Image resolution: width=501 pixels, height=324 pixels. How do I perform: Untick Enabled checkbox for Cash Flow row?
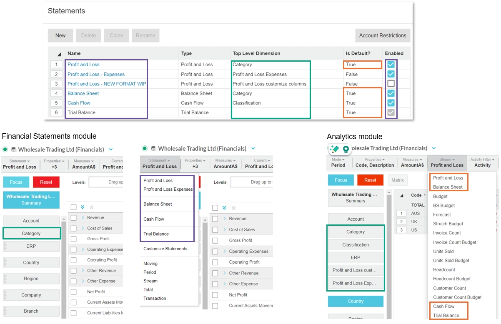tap(391, 103)
